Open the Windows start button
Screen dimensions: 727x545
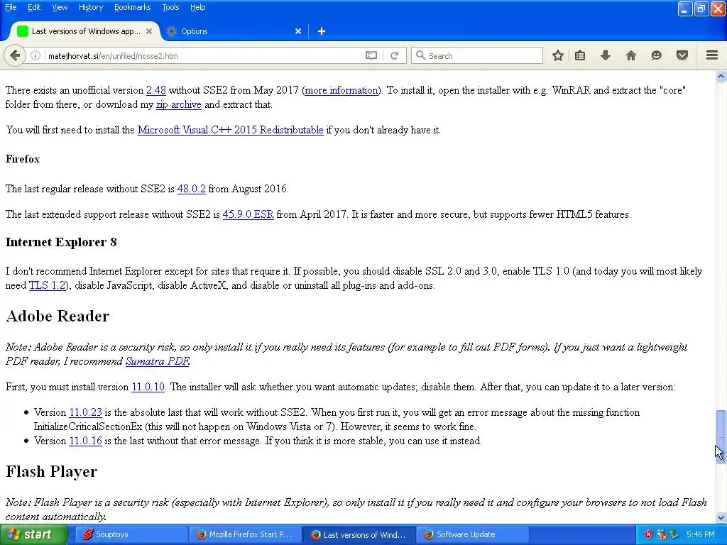[x=33, y=534]
